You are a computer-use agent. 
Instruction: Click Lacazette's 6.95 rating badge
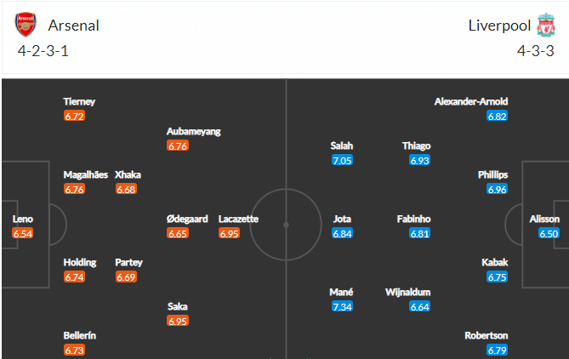pyautogui.click(x=229, y=233)
